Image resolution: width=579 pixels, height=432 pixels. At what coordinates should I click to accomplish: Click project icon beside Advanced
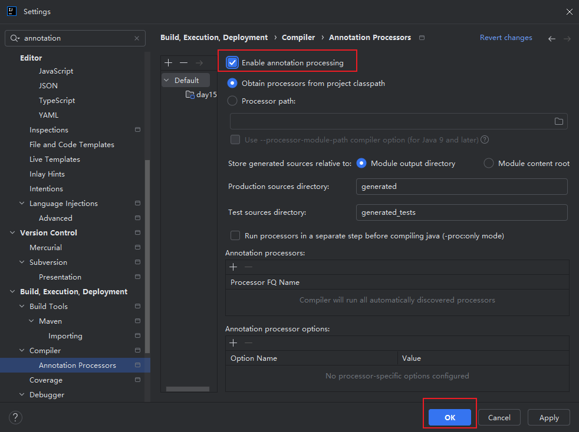pyautogui.click(x=138, y=218)
